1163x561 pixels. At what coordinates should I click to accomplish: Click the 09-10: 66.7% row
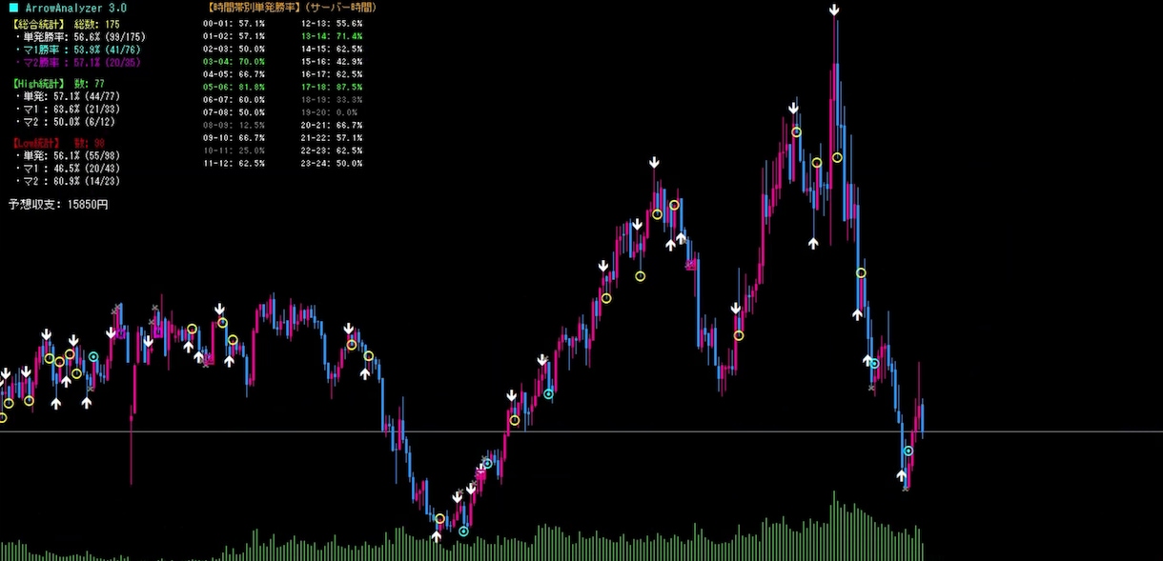235,138
